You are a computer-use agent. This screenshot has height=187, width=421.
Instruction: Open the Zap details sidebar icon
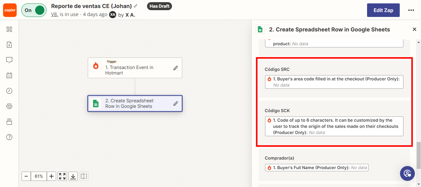point(9,45)
